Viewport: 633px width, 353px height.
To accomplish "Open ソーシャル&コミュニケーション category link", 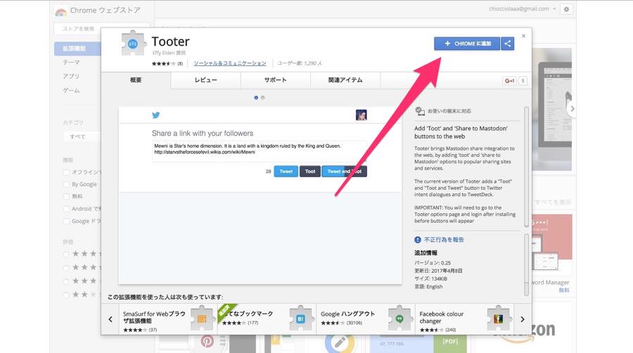I will point(230,63).
